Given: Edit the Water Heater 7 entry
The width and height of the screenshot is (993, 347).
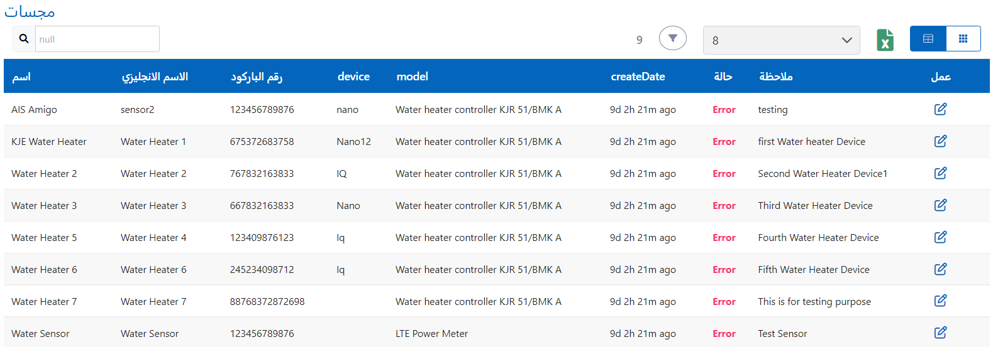Looking at the screenshot, I should point(940,301).
